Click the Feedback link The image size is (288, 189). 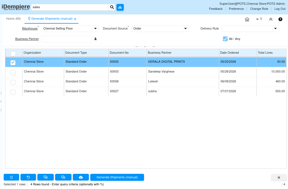pos(216,9)
